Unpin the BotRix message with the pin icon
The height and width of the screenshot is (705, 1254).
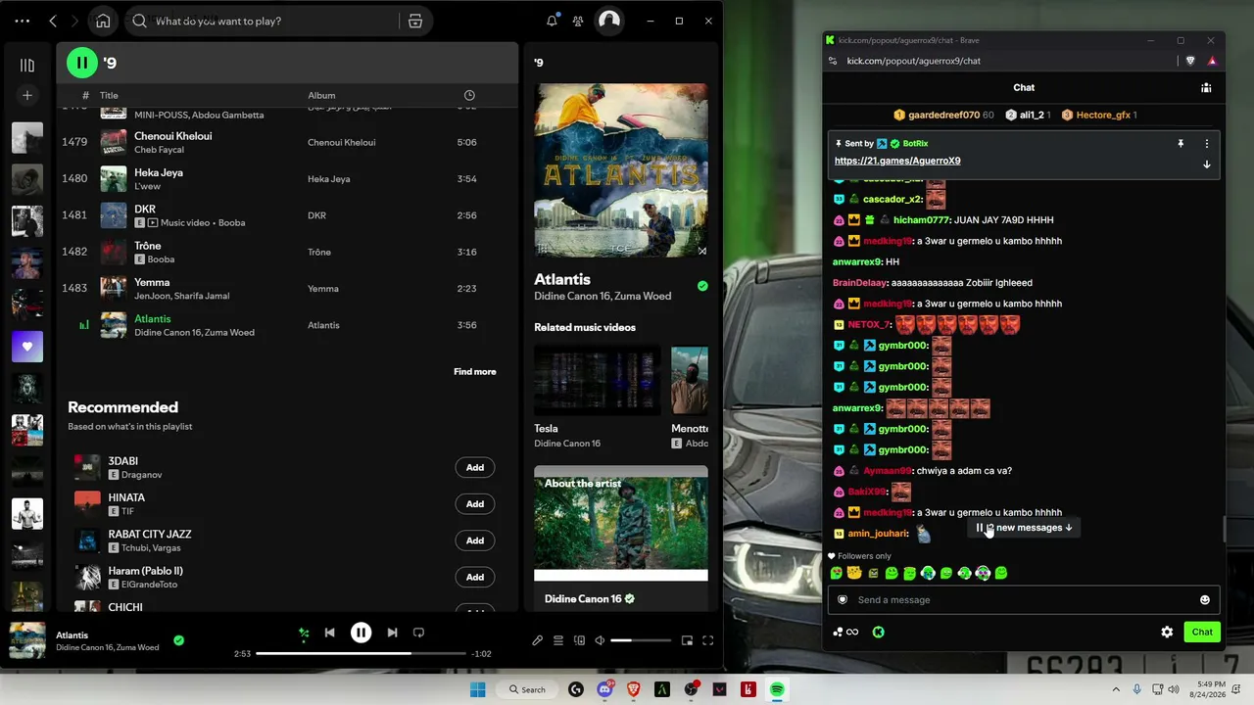1181,143
